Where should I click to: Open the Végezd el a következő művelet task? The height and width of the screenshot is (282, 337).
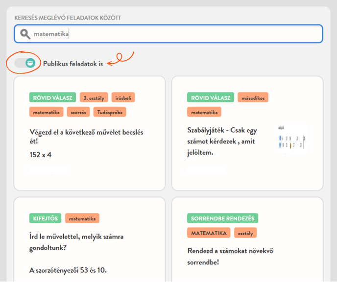click(x=86, y=137)
